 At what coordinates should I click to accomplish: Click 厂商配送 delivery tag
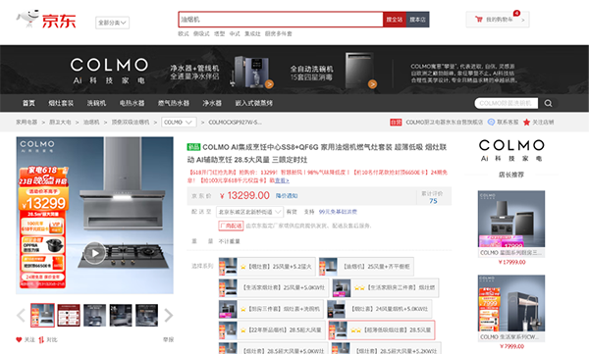[x=231, y=226]
